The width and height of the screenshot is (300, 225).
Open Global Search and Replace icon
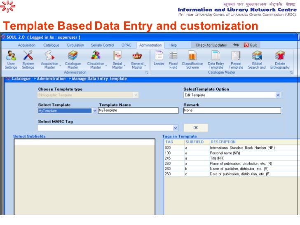point(257,56)
